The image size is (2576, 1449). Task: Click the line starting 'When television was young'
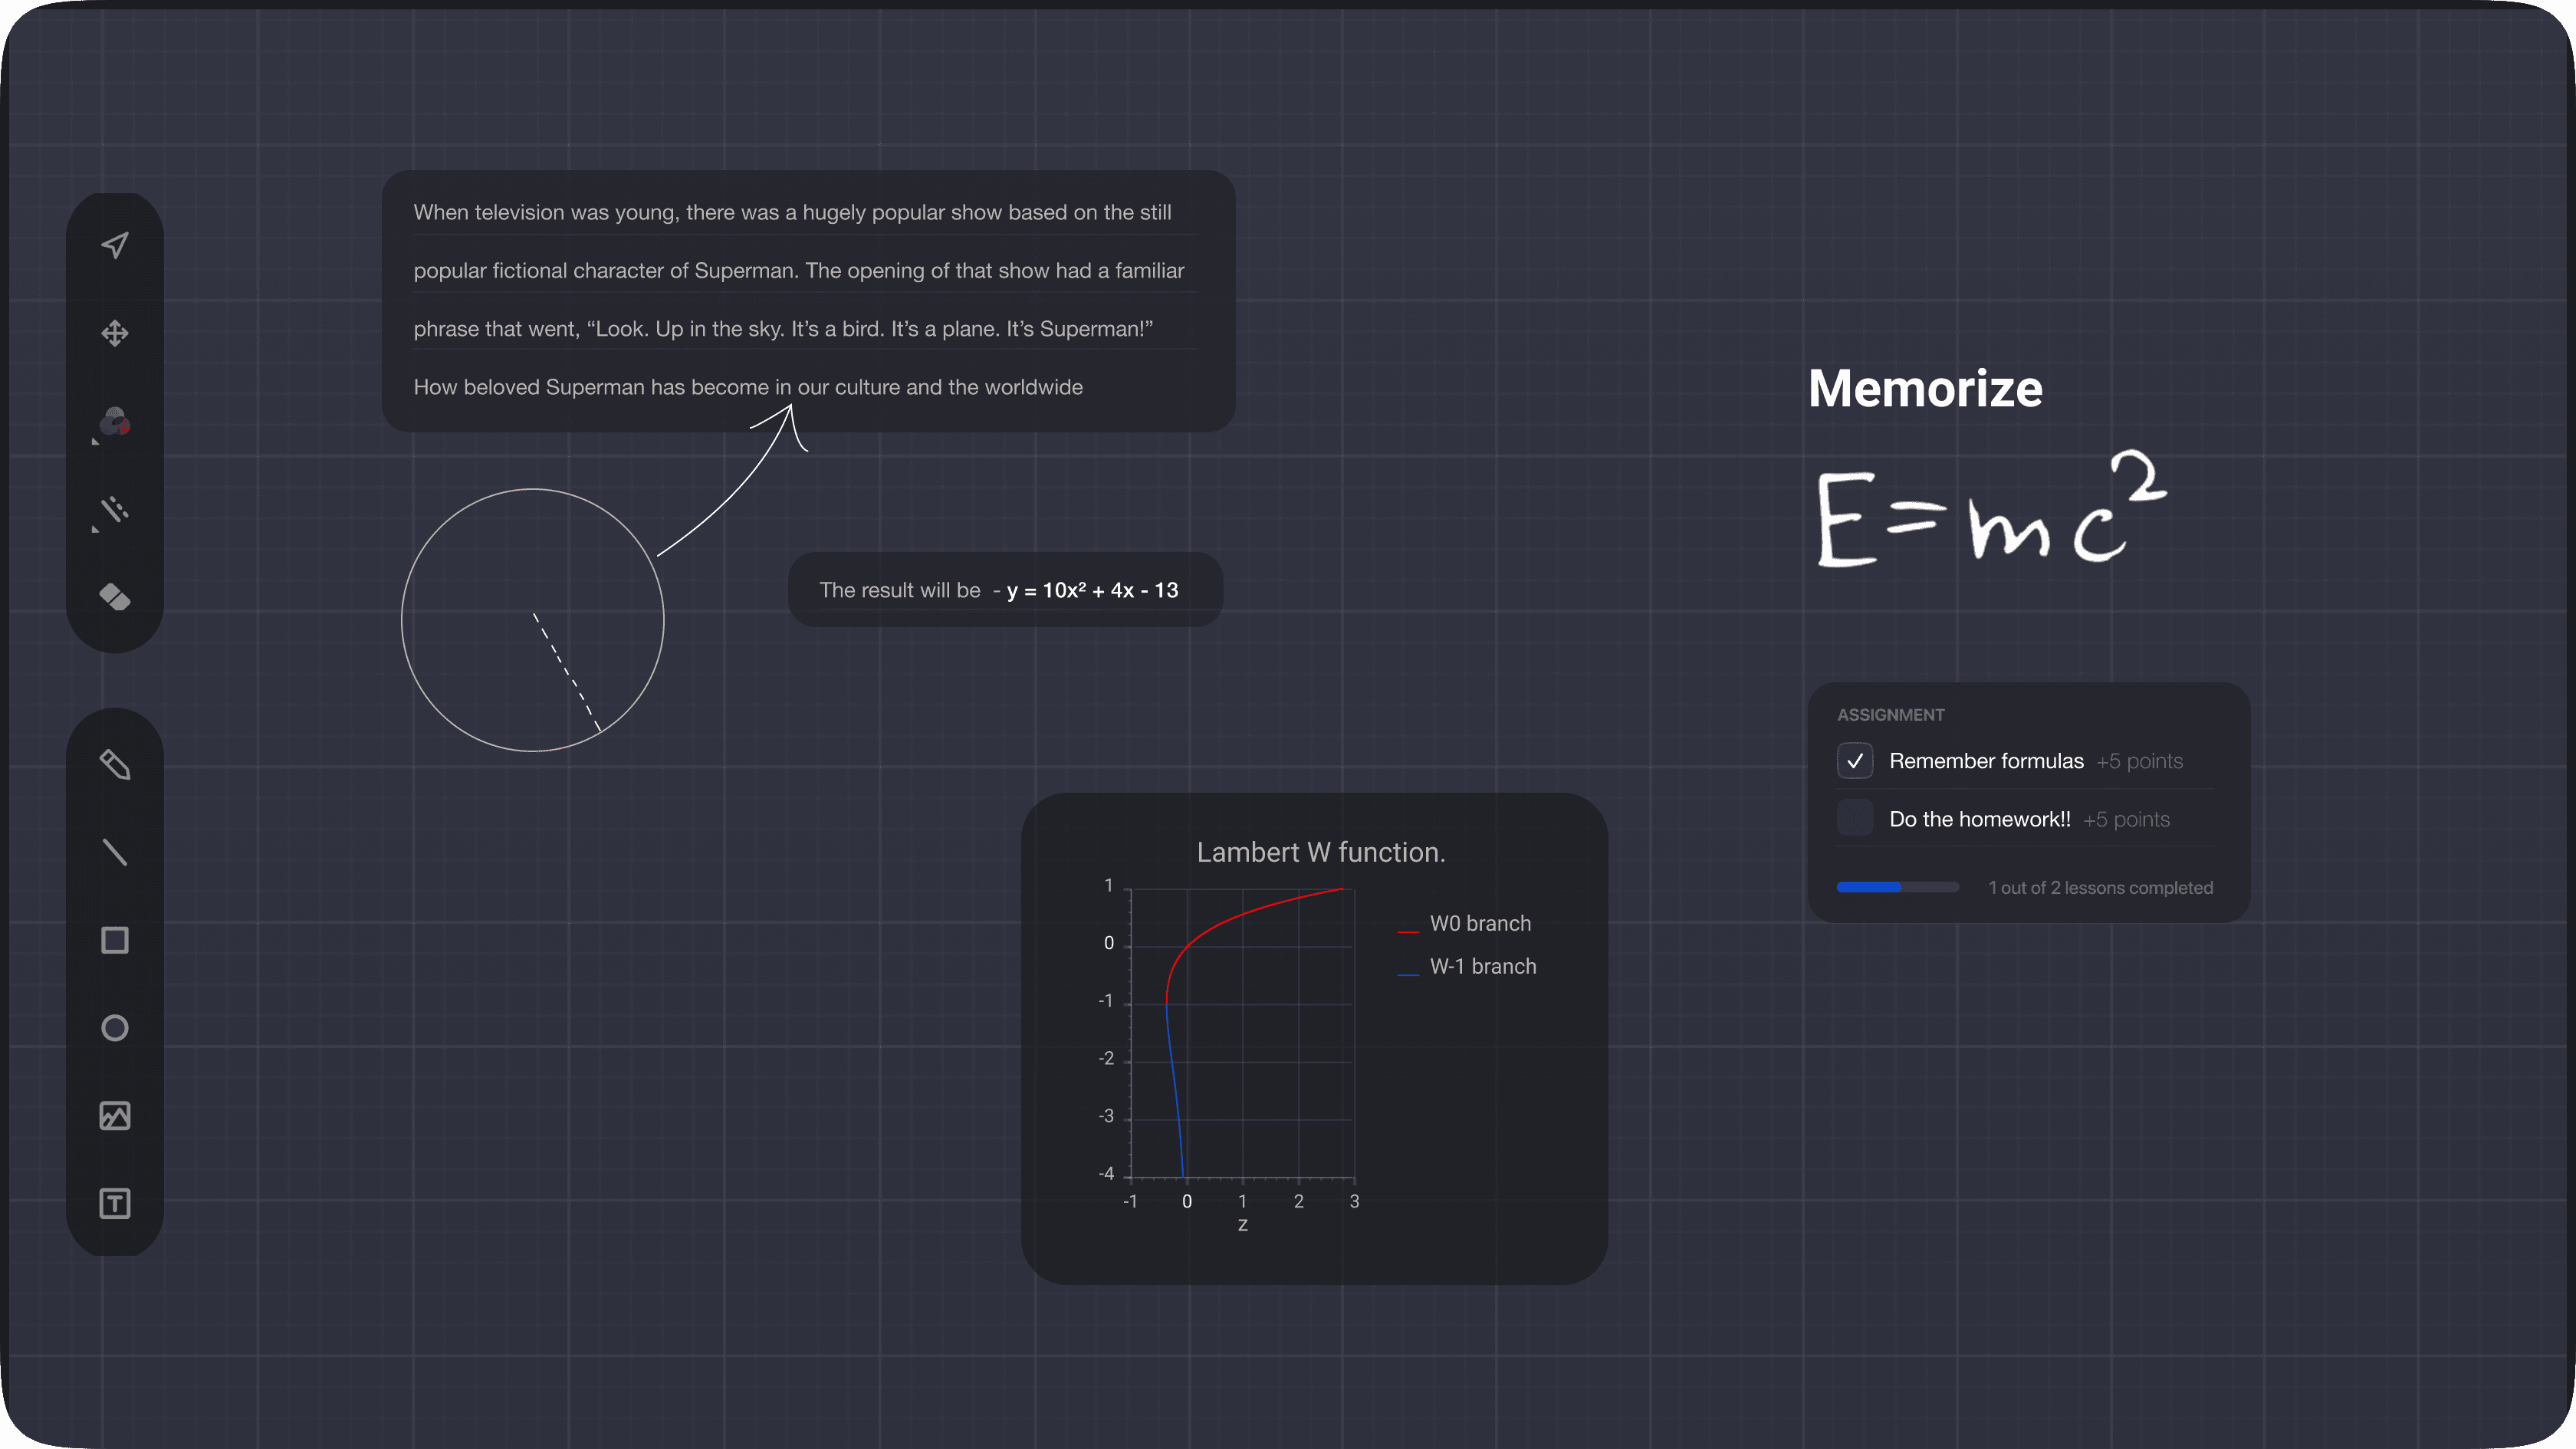(x=792, y=212)
